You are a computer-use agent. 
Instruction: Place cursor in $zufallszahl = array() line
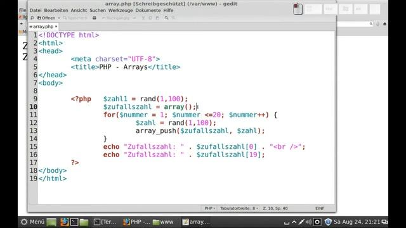pyautogui.click(x=150, y=107)
